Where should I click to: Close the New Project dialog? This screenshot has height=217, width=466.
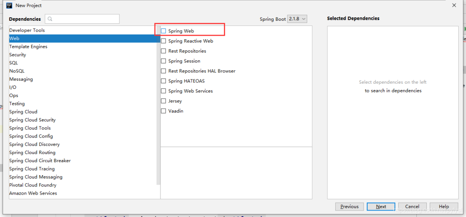pos(454,5)
